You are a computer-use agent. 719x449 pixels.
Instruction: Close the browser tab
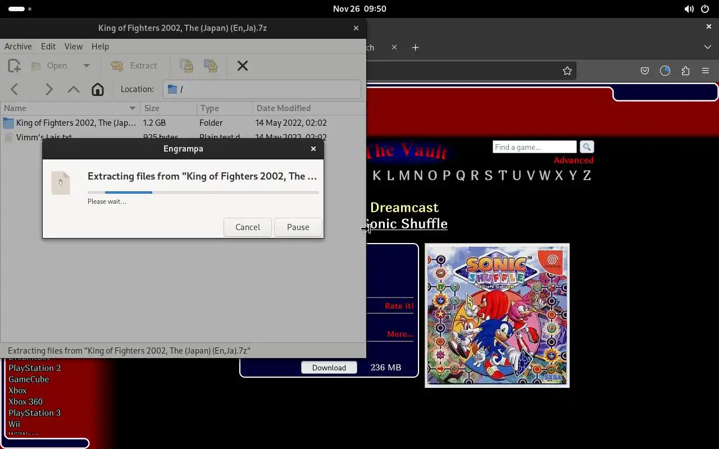[394, 48]
